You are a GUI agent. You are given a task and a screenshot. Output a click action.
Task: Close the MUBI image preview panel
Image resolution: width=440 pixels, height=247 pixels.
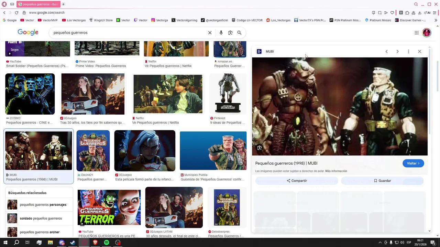point(419,51)
